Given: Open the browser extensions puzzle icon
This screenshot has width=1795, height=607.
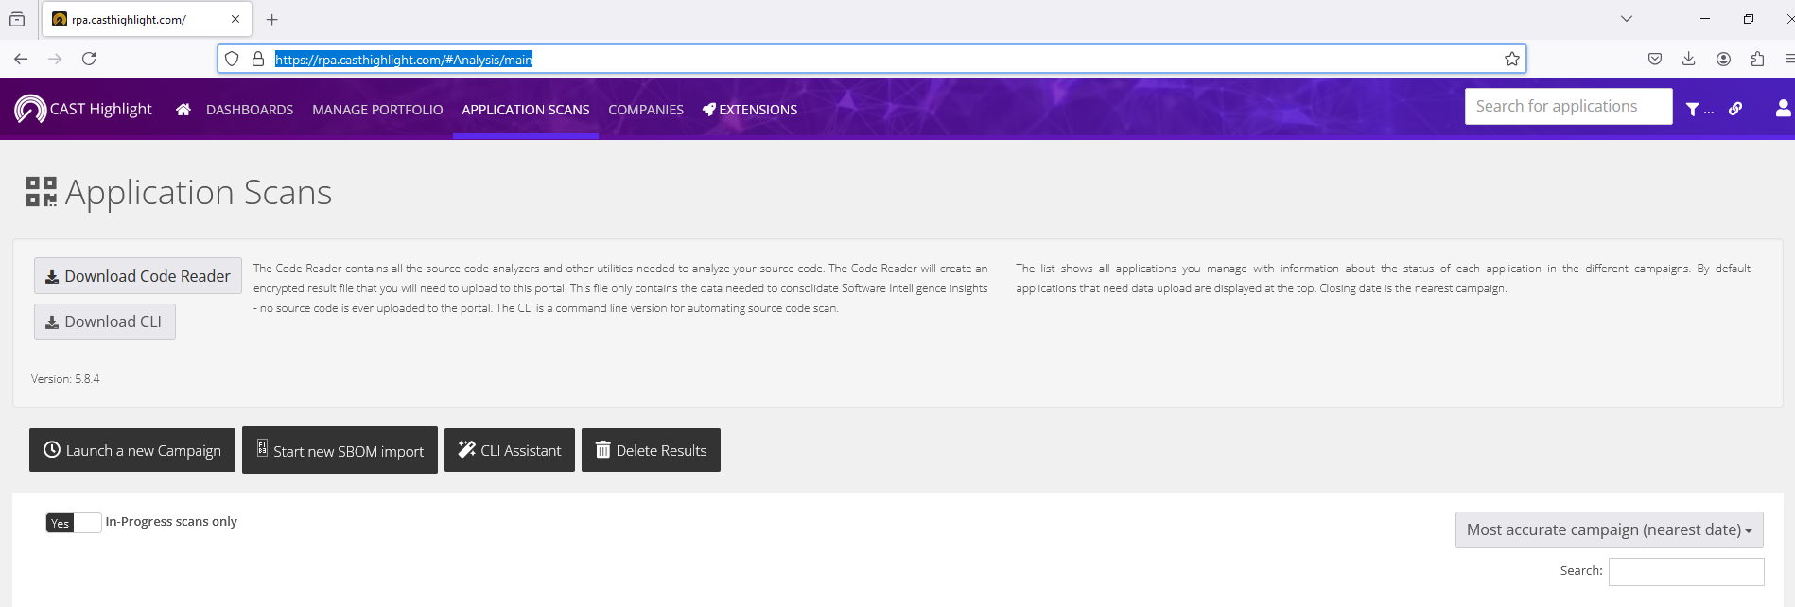Looking at the screenshot, I should click(1758, 59).
